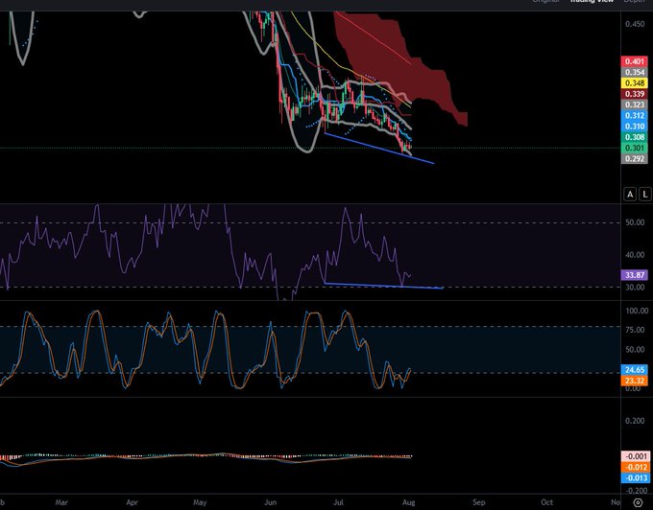Image resolution: width=653 pixels, height=510 pixels.
Task: Click the blue MACD value -0.013
Action: click(x=634, y=478)
